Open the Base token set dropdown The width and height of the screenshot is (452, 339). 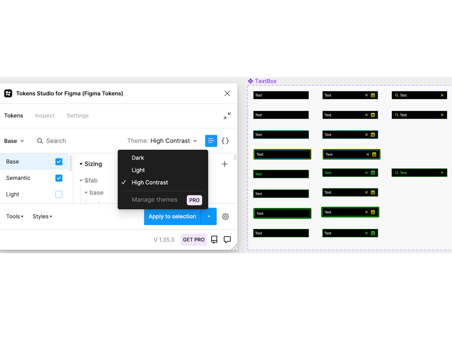click(14, 141)
